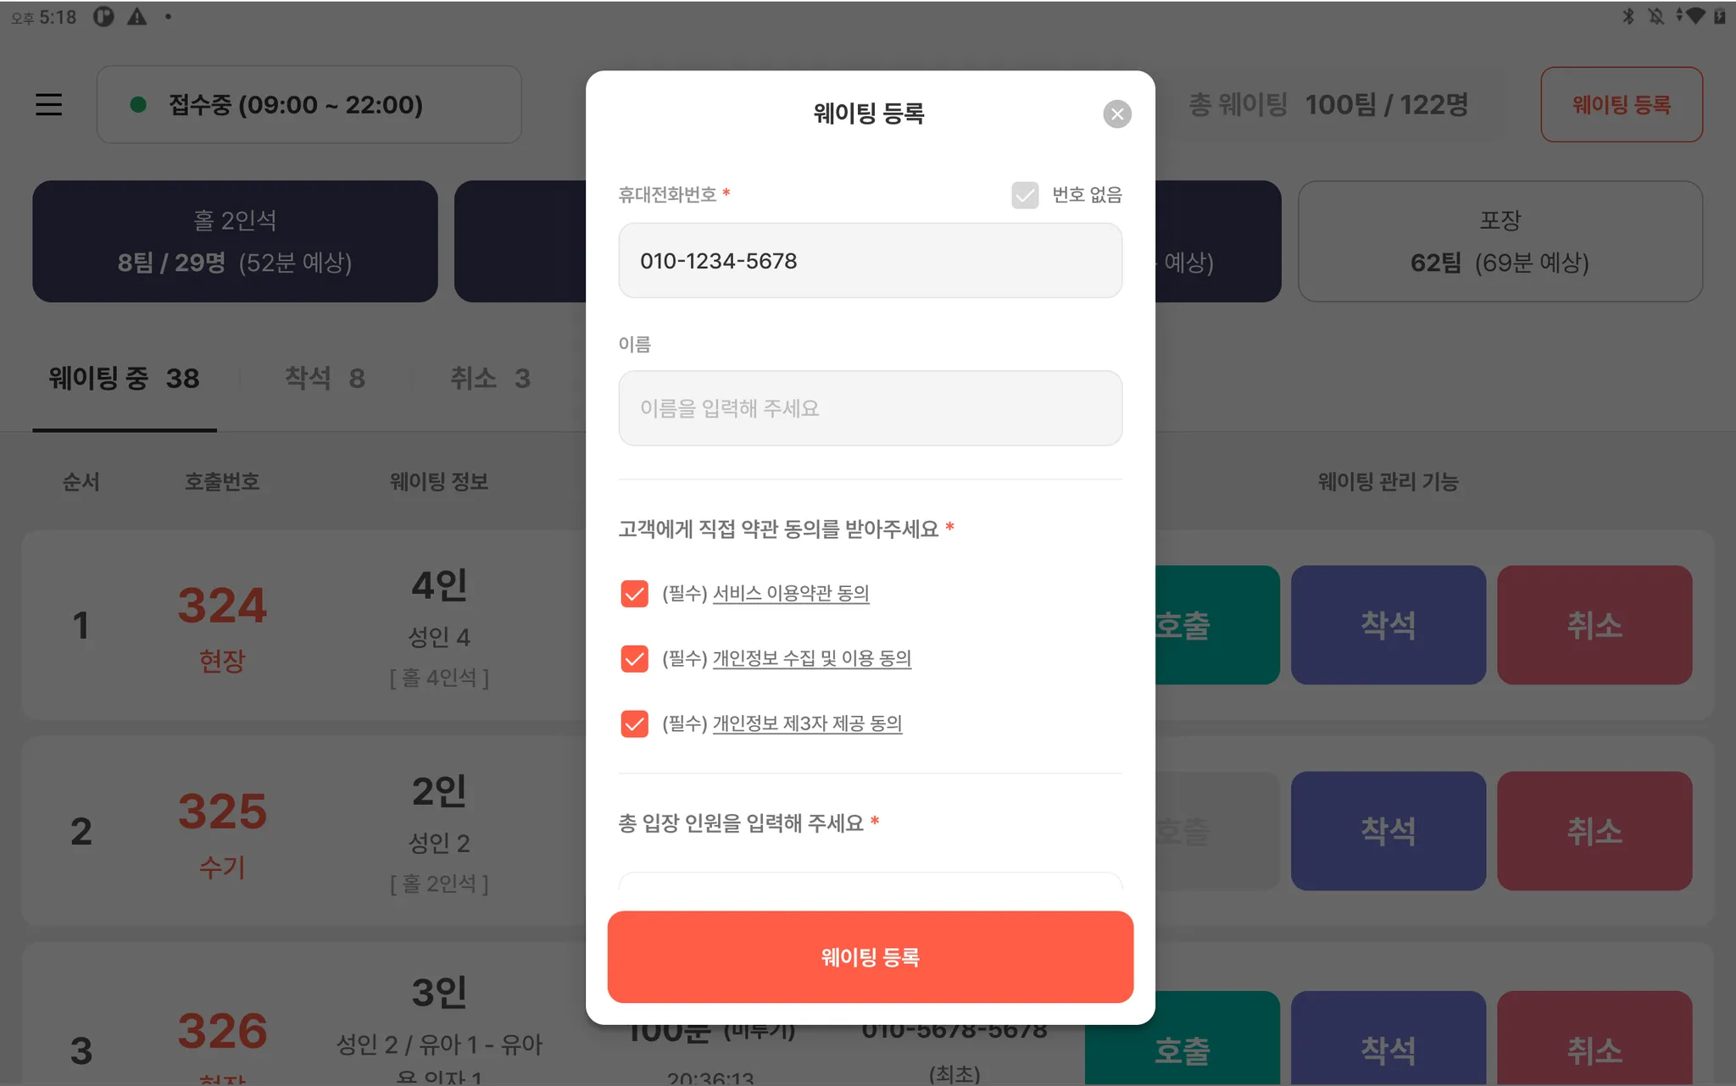Open the 서비스 이용약관 동의 link
The image size is (1736, 1086).
[x=790, y=594]
